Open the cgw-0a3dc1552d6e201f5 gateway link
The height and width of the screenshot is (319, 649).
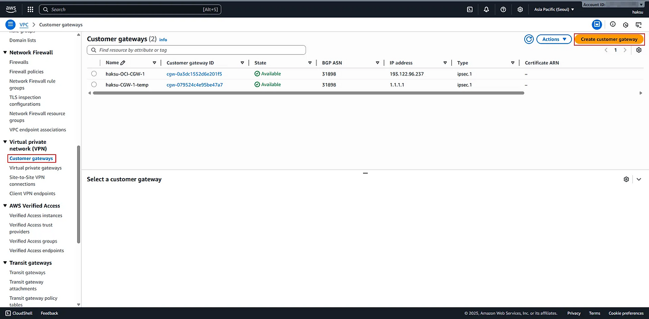[194, 74]
